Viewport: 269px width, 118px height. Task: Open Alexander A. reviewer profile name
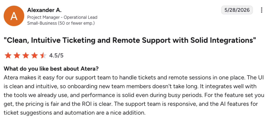(x=44, y=10)
